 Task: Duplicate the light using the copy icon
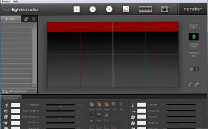point(26,19)
